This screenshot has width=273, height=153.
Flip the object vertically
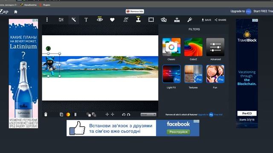pyautogui.click(x=113, y=114)
